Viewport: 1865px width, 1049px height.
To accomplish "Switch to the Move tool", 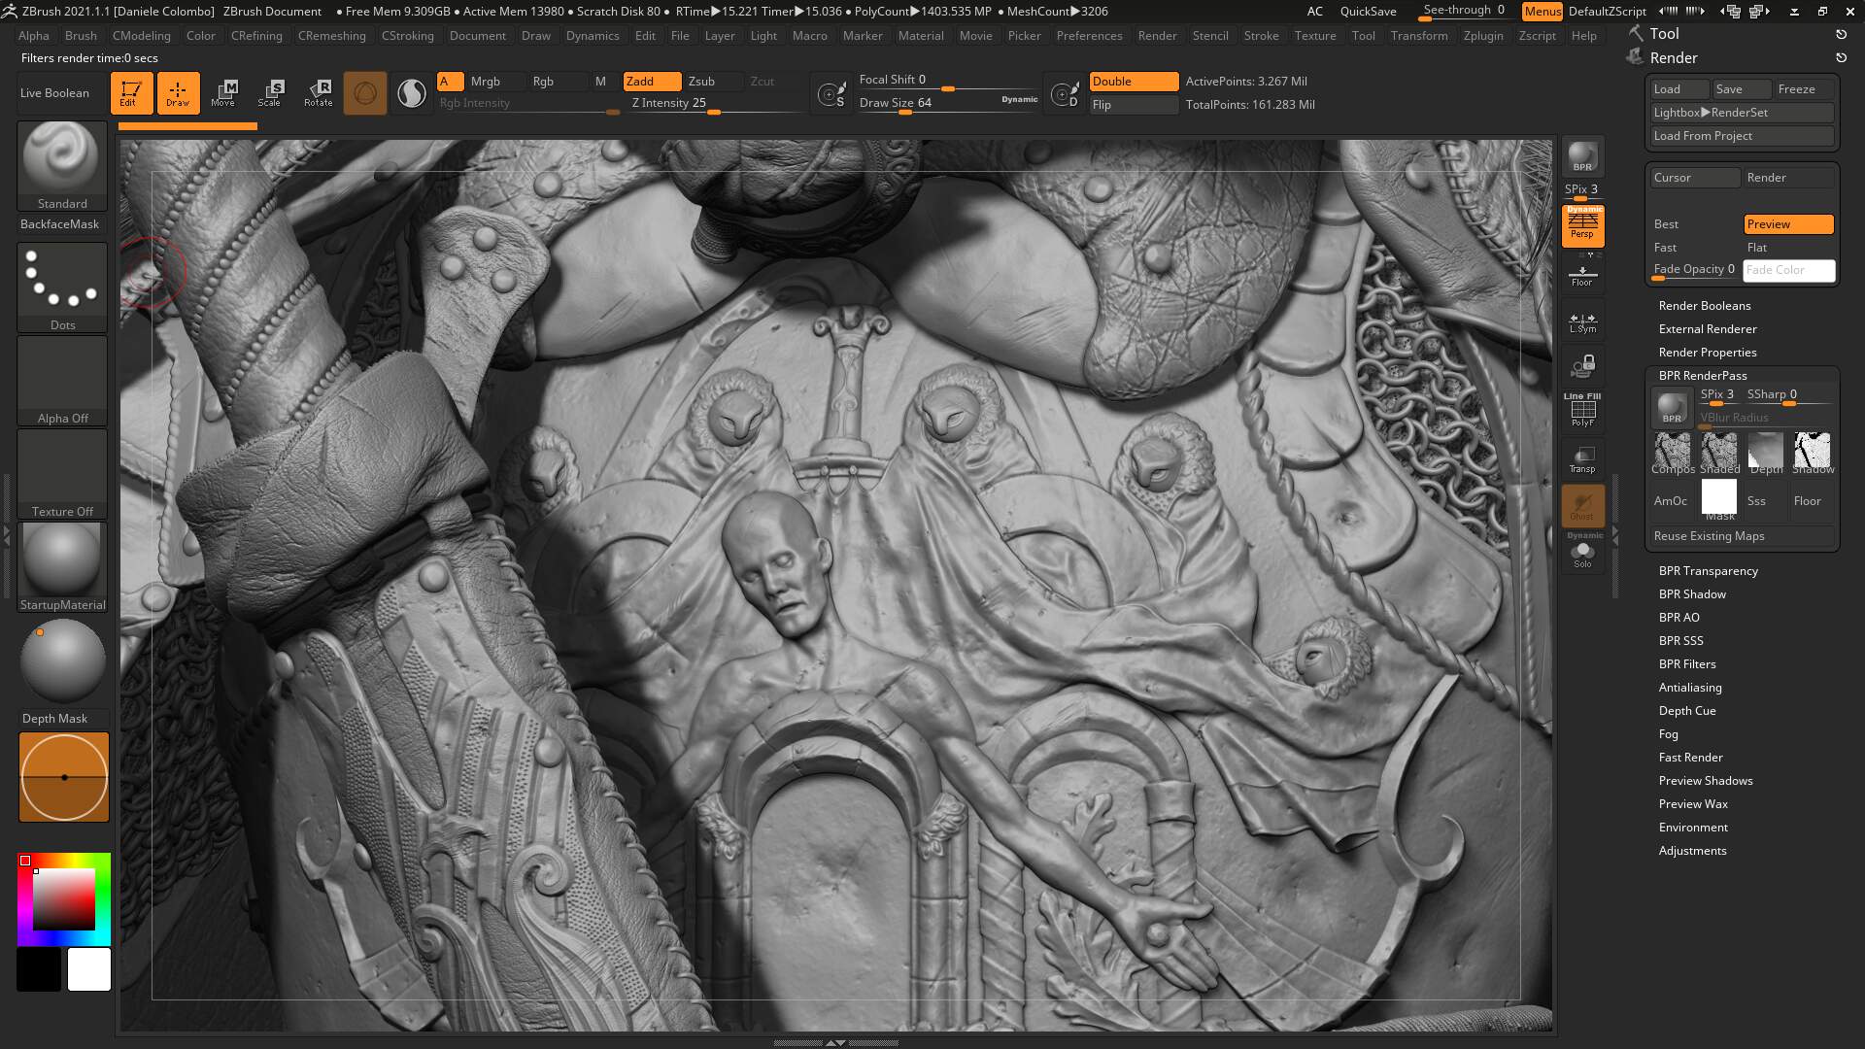I will click(223, 93).
